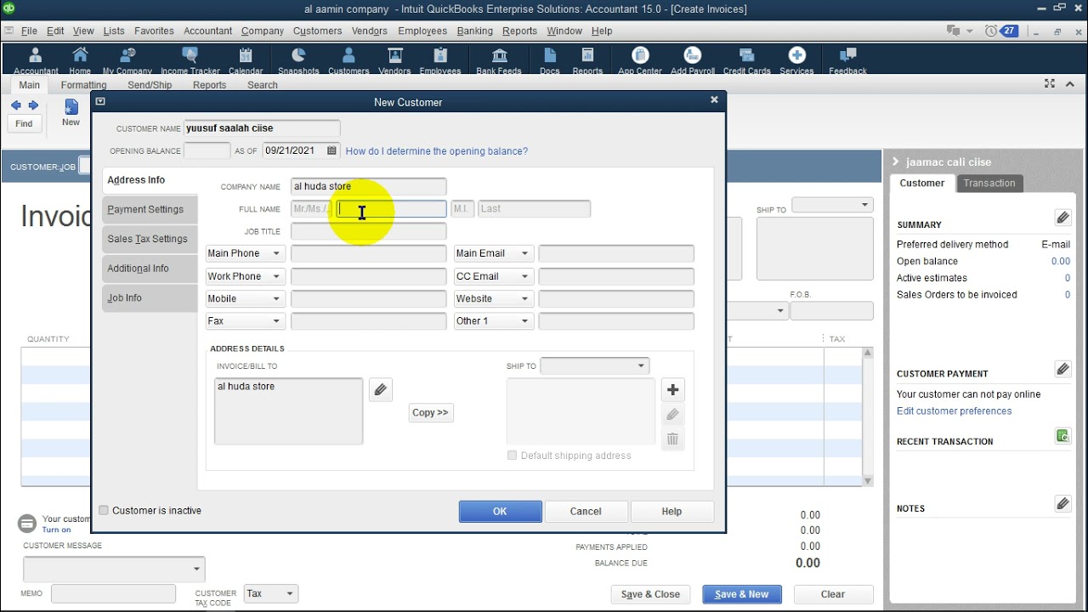The height and width of the screenshot is (612, 1088).
Task: Click the Copy >> button
Action: (430, 412)
